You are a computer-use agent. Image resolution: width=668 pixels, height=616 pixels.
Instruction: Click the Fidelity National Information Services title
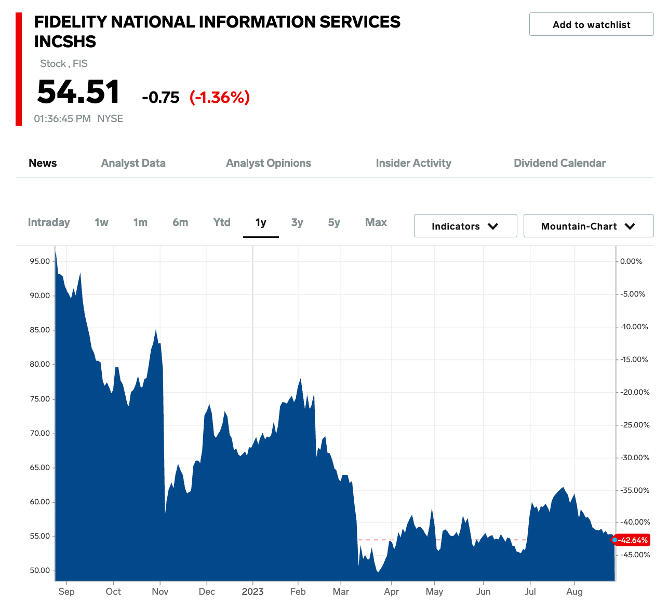(x=217, y=32)
